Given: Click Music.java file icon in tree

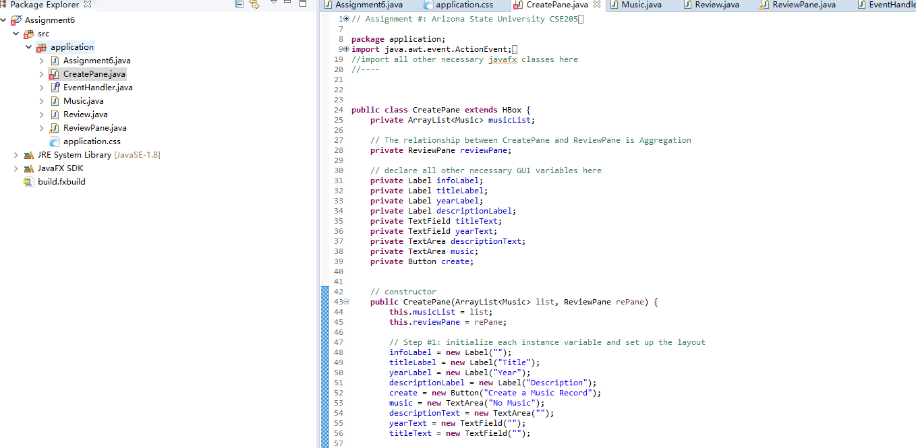Looking at the screenshot, I should pos(55,101).
